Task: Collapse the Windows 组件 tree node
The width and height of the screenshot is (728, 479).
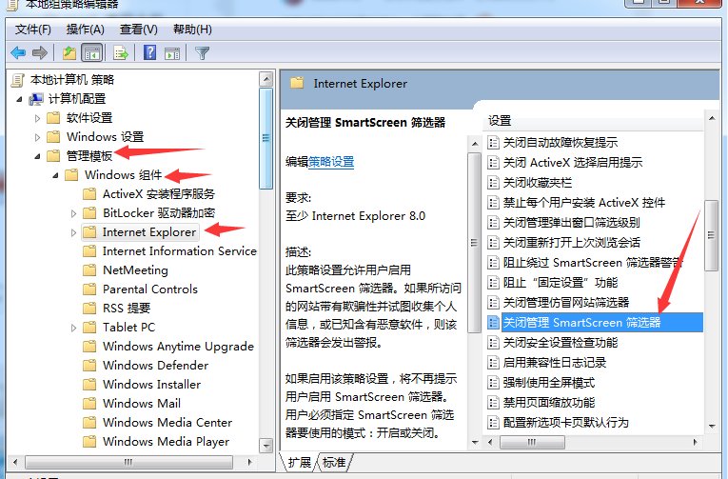Action: coord(56,175)
